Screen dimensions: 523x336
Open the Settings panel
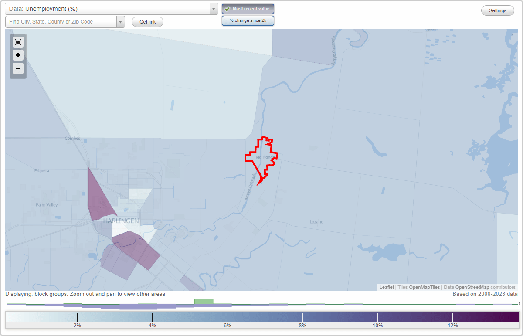[x=497, y=10]
